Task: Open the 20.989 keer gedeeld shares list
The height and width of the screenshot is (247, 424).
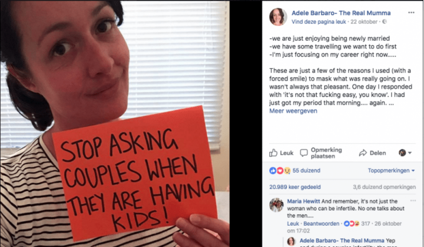Action: click(295, 187)
